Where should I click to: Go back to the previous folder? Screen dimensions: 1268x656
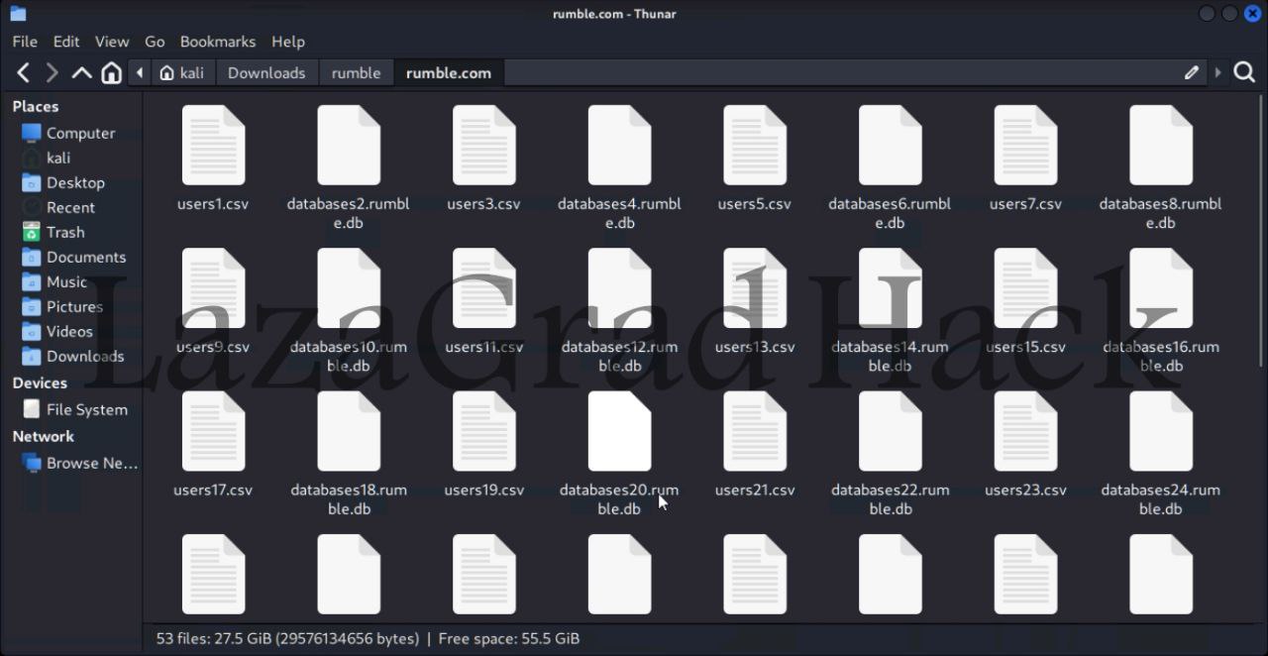click(x=24, y=72)
